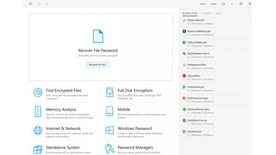Open Password Managers

coord(135,147)
